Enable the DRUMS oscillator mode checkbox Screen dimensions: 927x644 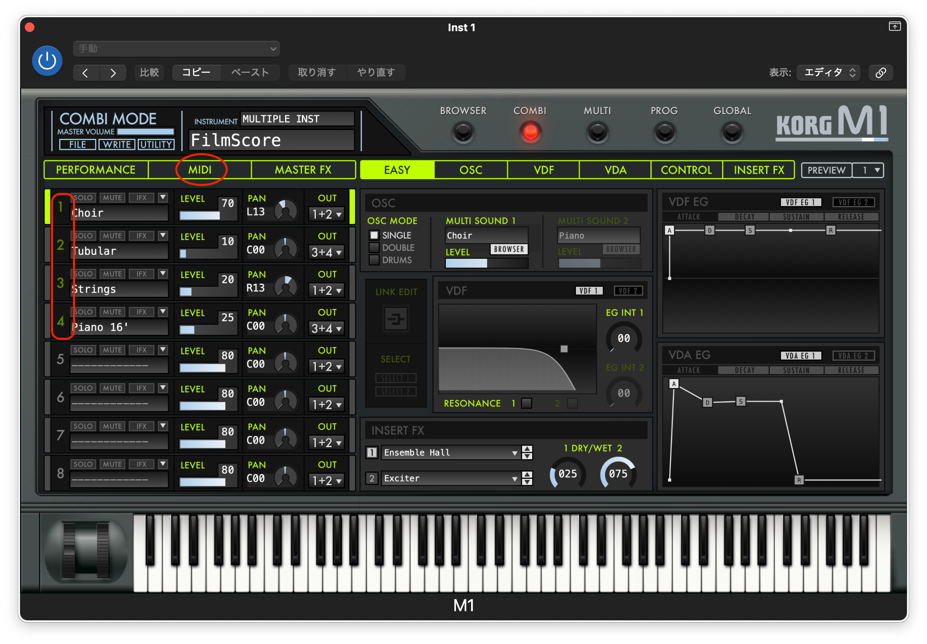coord(374,260)
